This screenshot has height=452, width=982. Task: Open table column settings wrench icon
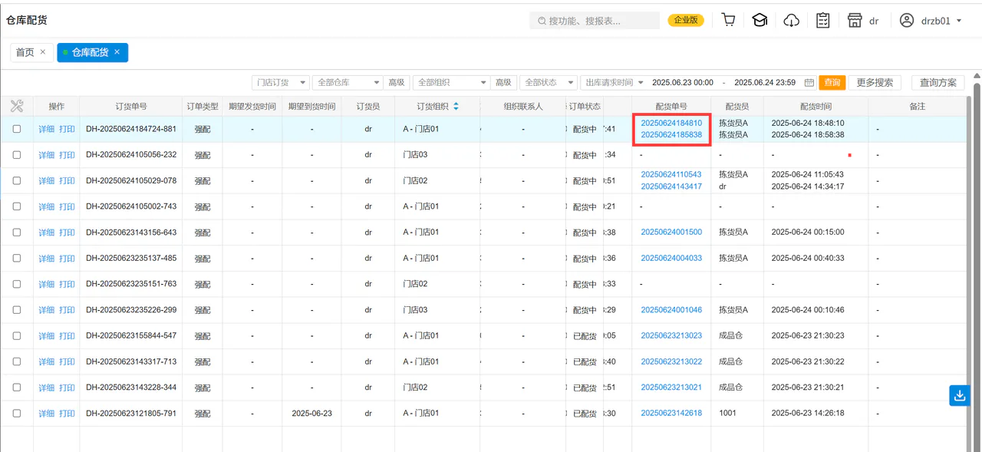17,106
